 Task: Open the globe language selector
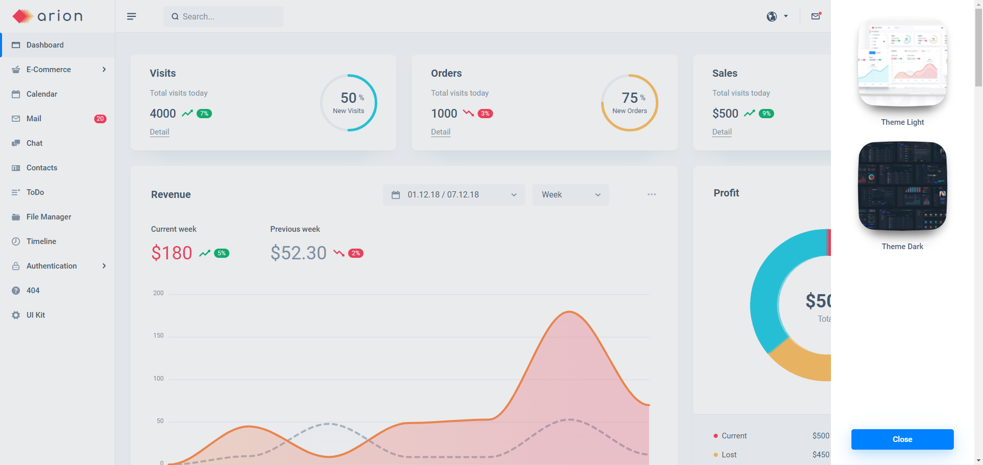pos(777,16)
